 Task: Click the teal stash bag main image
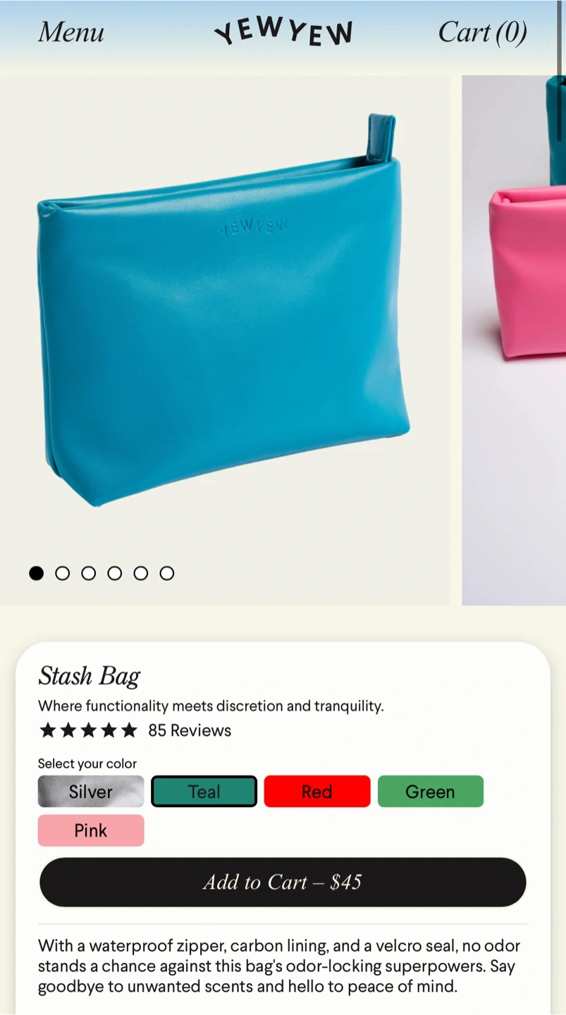[224, 340]
